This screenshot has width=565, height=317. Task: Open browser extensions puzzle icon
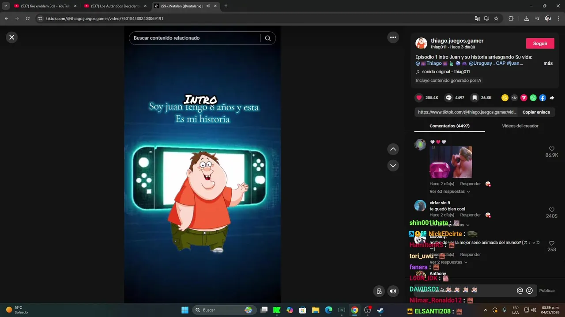coord(511,18)
